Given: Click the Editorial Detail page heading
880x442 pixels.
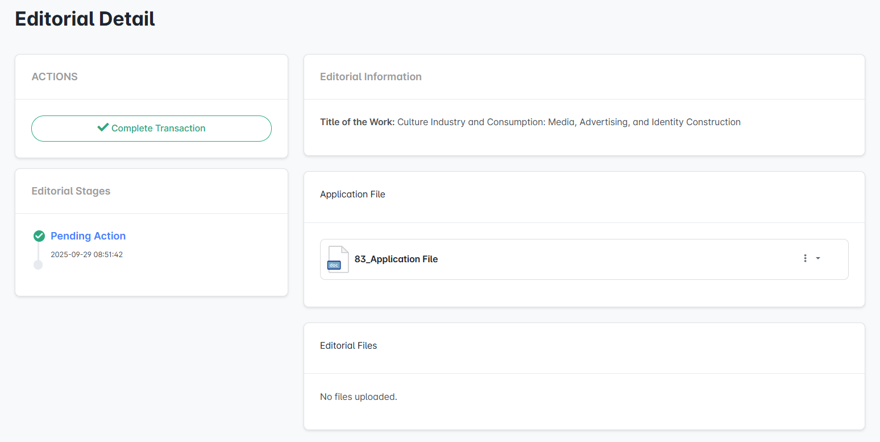Looking at the screenshot, I should coord(85,19).
